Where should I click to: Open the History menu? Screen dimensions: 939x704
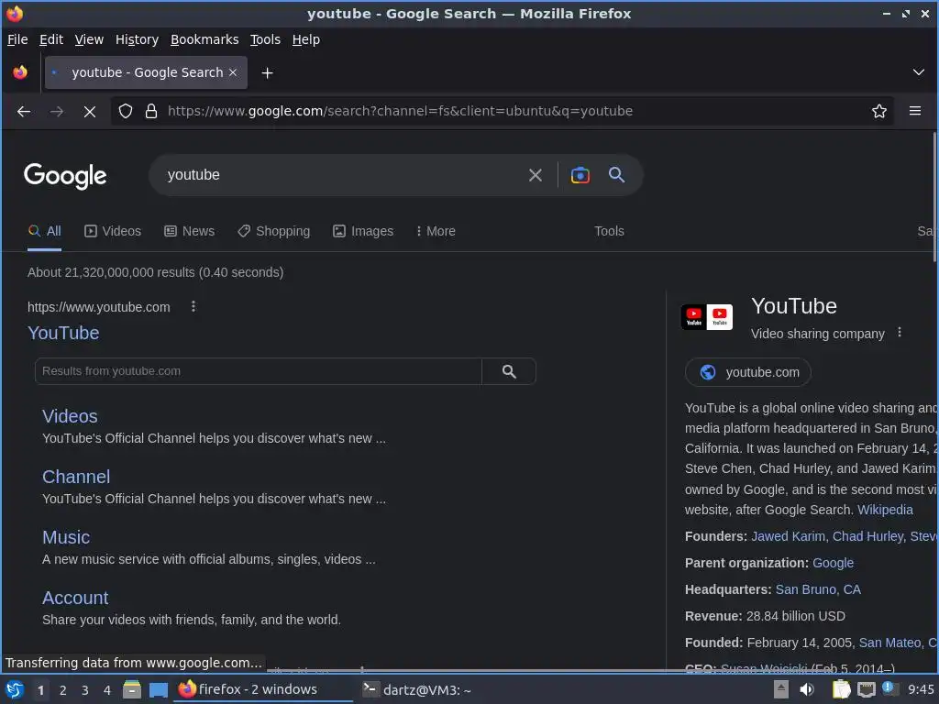(138, 39)
